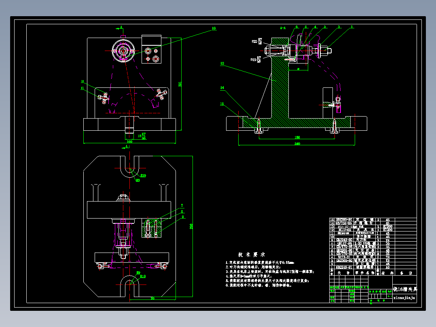Image resolution: width=436 pixels, height=327 pixels.
Task: Click balloon number 14 in section view
Action: [x=222, y=88]
